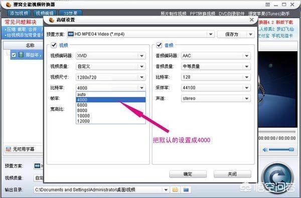
Task: Click the speaker mute icon
Action: point(265,150)
